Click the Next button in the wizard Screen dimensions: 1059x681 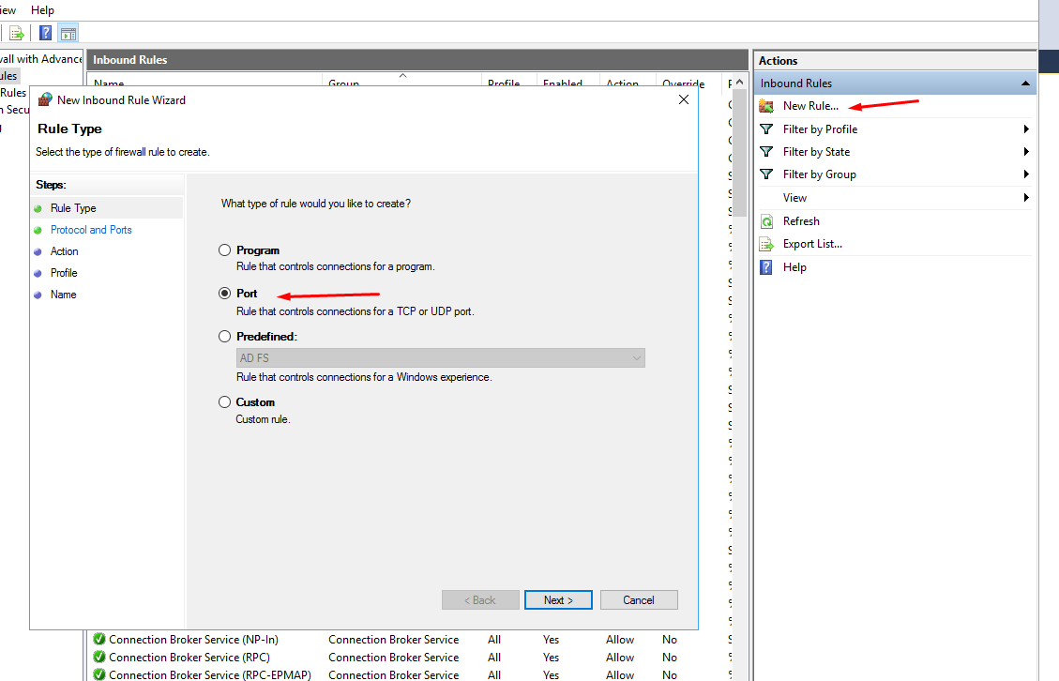click(x=558, y=599)
